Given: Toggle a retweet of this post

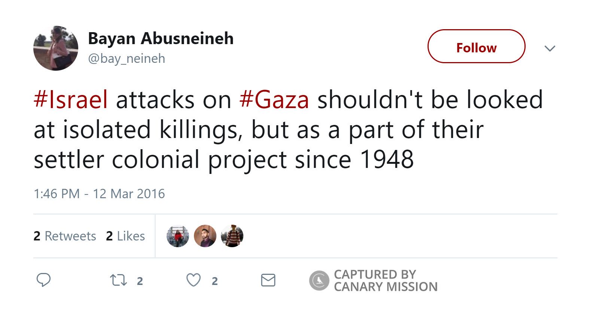Looking at the screenshot, I should pos(118,279).
